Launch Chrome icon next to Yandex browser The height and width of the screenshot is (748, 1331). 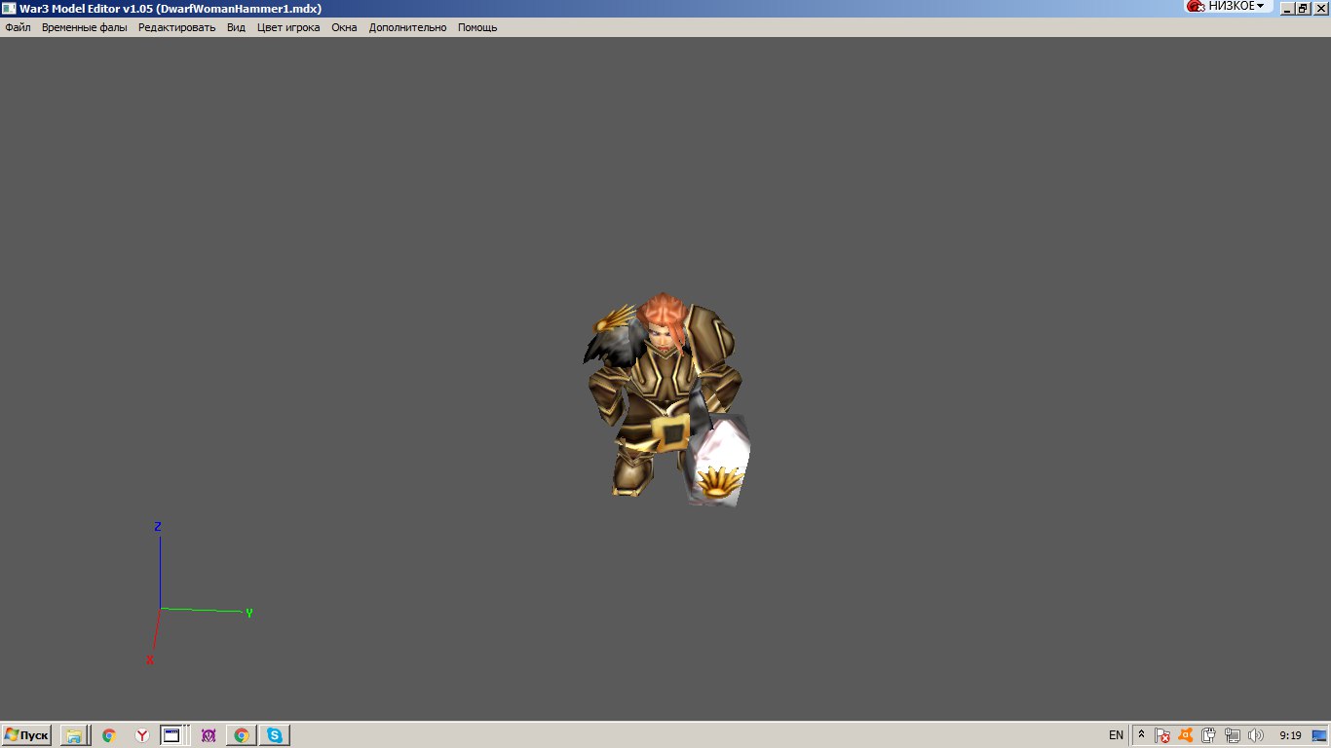point(109,735)
